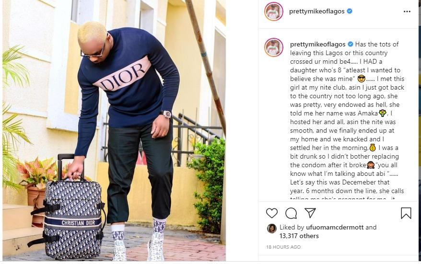Click the post photo of man with suitcase

(114, 130)
